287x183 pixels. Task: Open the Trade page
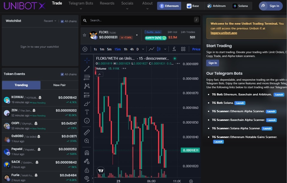pos(57,3)
